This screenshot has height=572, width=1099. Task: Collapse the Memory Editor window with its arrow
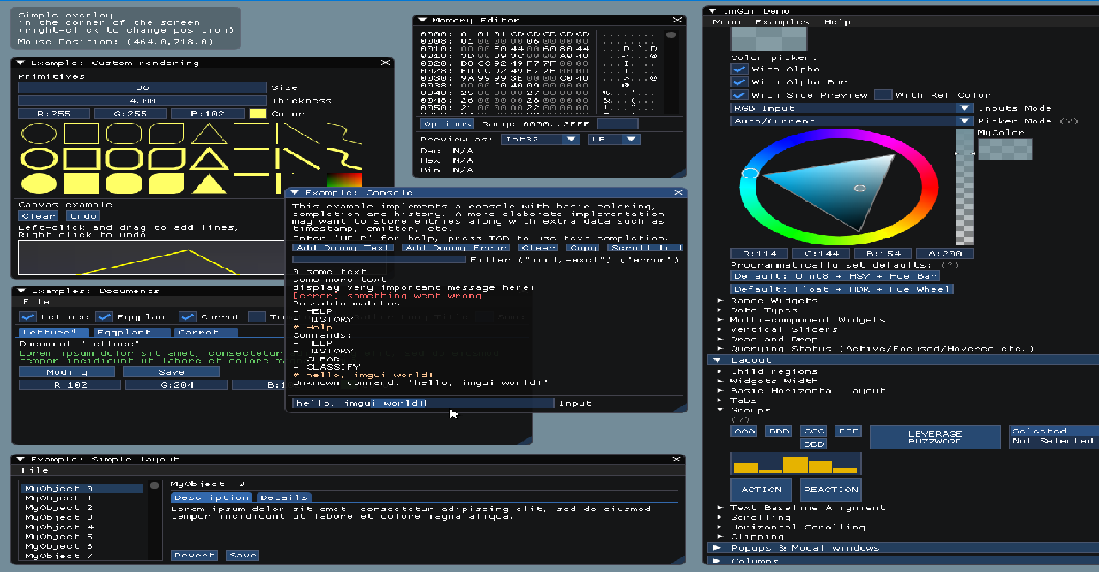(421, 20)
